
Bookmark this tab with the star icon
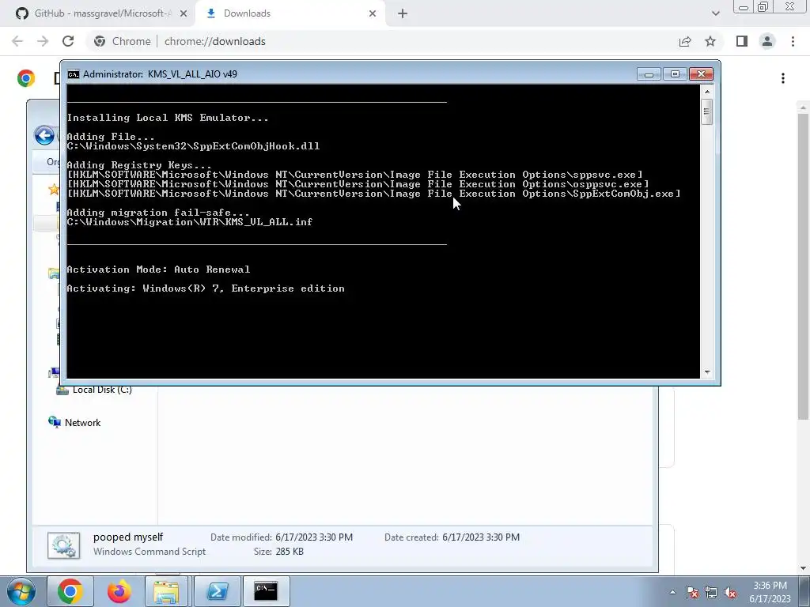click(x=710, y=41)
